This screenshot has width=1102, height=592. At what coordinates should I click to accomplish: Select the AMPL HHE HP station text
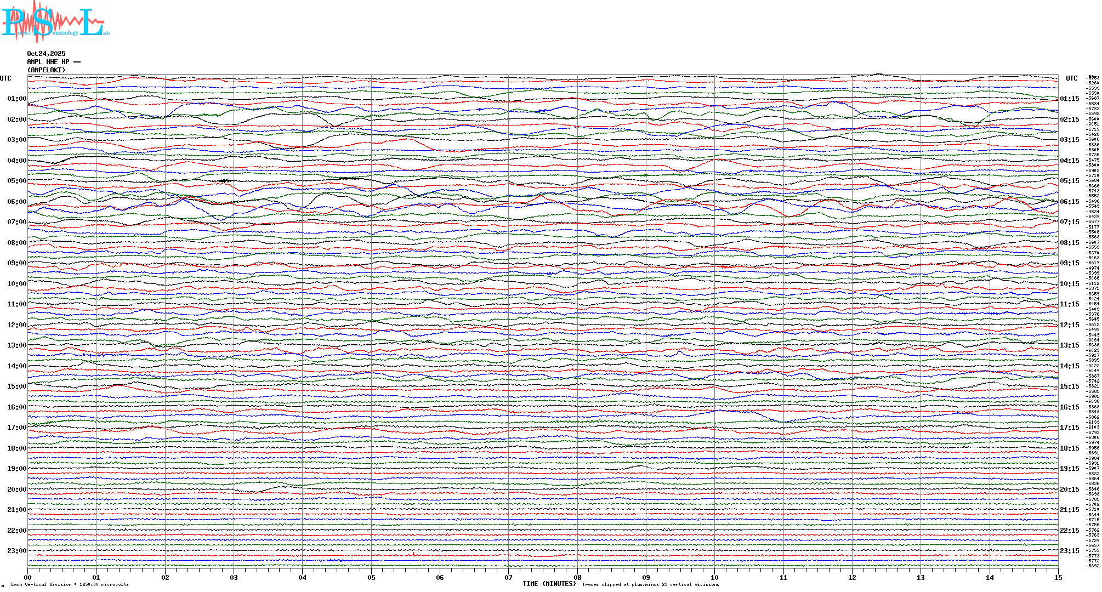tap(54, 62)
